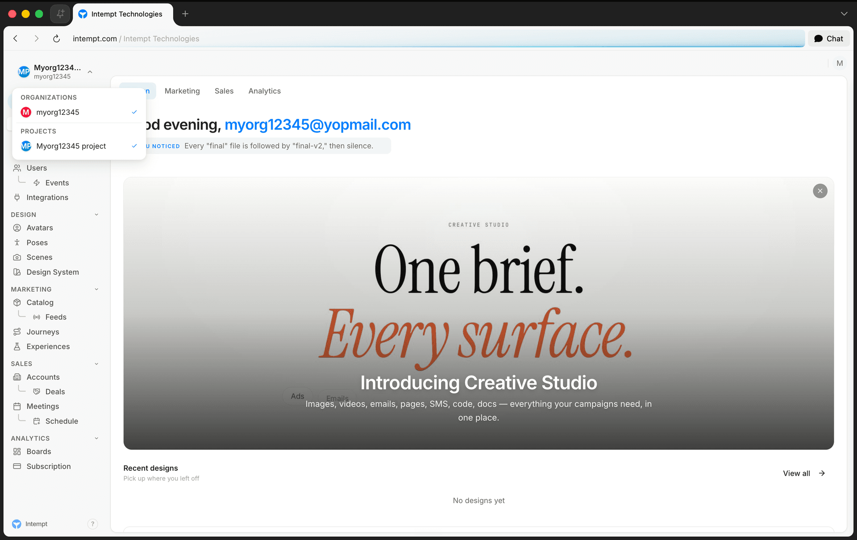
Task: Click the Design System icon
Action: pos(17,272)
